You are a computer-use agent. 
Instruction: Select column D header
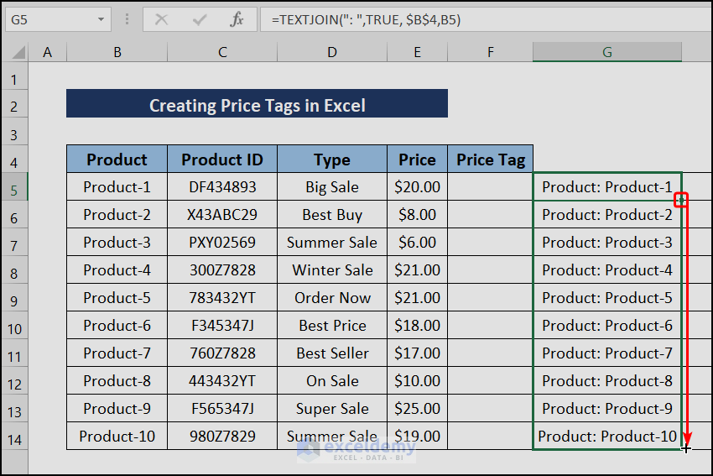pyautogui.click(x=332, y=52)
